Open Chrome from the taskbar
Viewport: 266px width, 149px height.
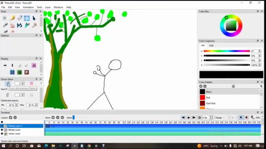coord(89,146)
